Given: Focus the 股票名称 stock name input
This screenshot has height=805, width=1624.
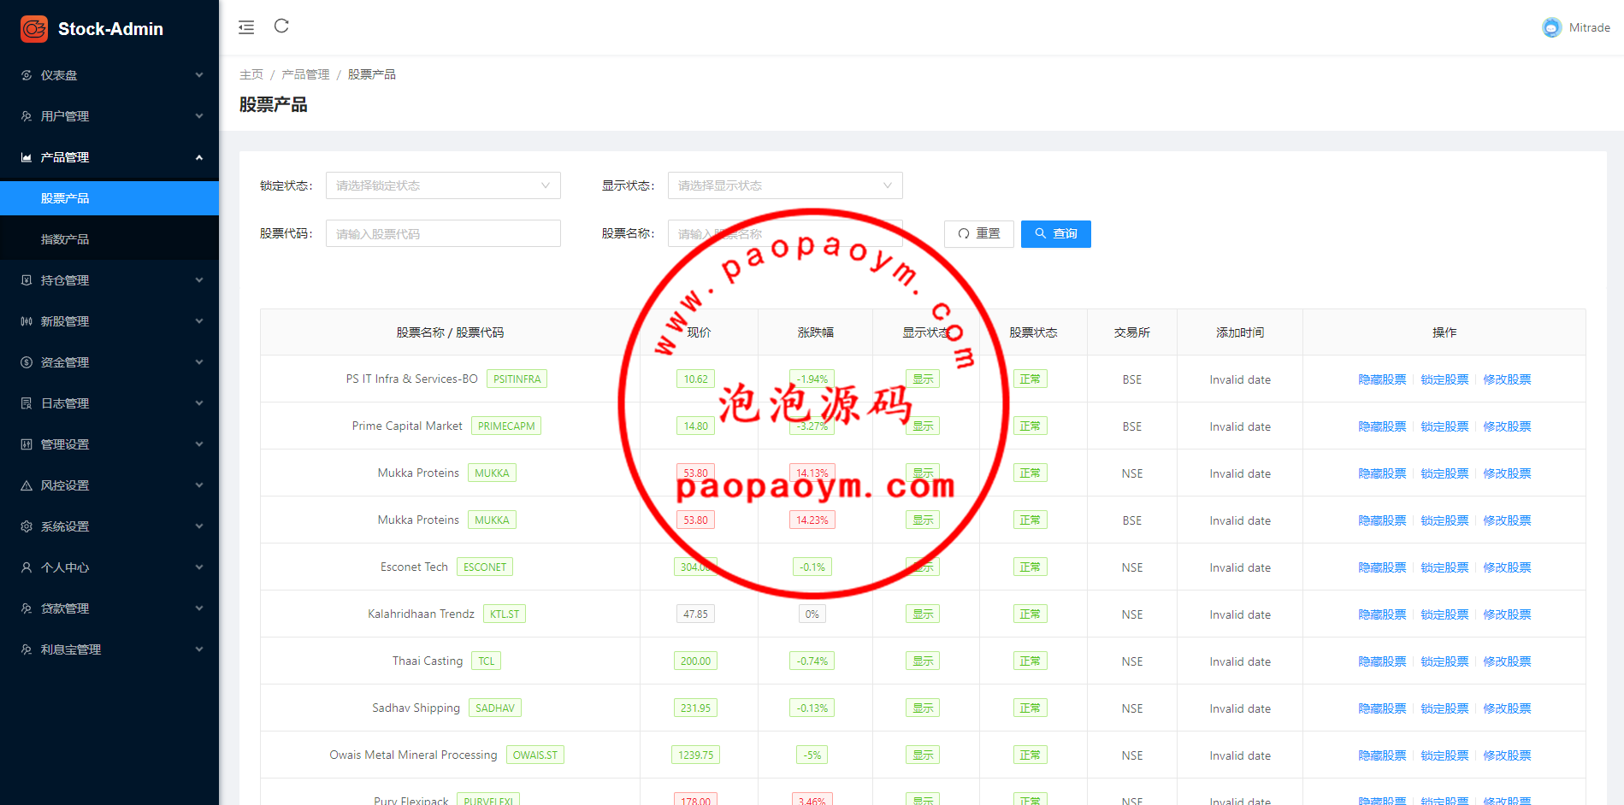Looking at the screenshot, I should point(785,233).
